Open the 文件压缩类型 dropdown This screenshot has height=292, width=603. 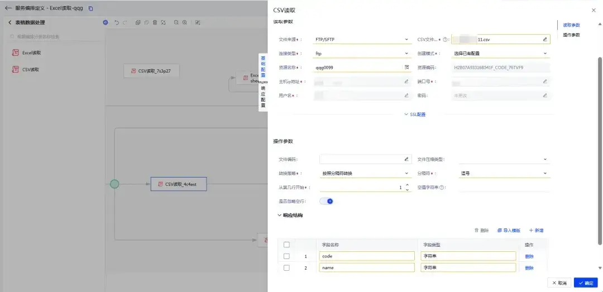[x=504, y=159]
